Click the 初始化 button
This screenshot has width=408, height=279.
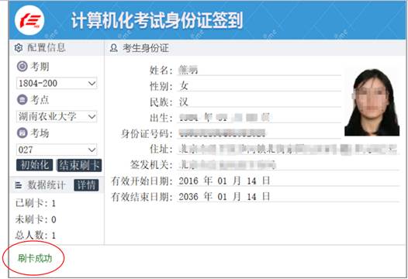35,165
